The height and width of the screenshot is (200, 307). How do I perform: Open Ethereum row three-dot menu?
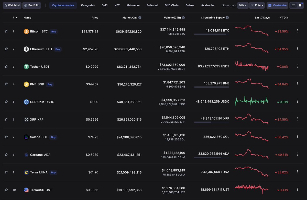pos(297,49)
